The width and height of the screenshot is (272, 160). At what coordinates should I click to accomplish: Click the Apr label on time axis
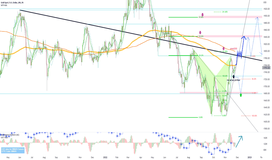click(141, 157)
